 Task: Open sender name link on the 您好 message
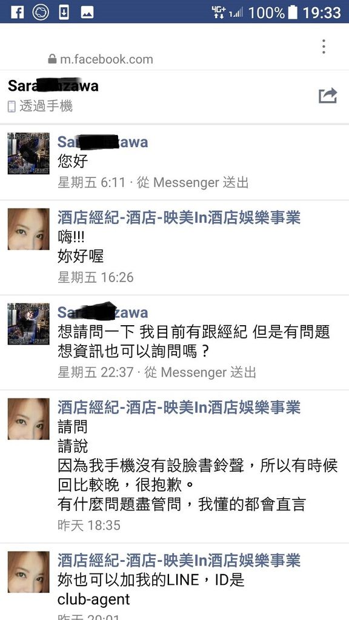(x=102, y=142)
